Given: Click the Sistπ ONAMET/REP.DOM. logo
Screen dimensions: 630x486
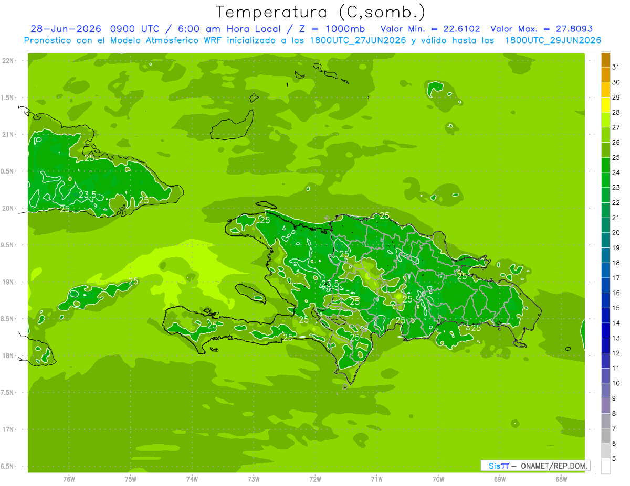Looking at the screenshot, I should [535, 466].
